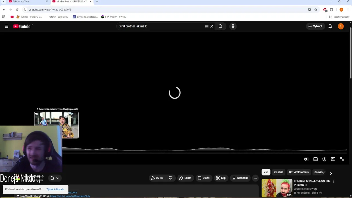Viewport: 352px width, 198px height.
Task: Open the Vytvořit create menu
Action: (x=315, y=26)
